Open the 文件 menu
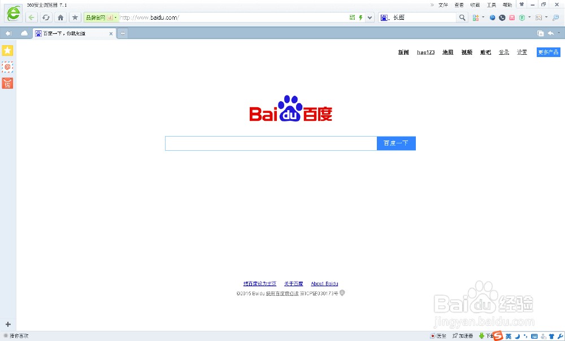 pos(443,5)
